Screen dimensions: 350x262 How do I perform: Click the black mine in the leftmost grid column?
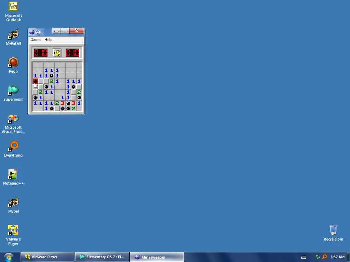pos(35,98)
